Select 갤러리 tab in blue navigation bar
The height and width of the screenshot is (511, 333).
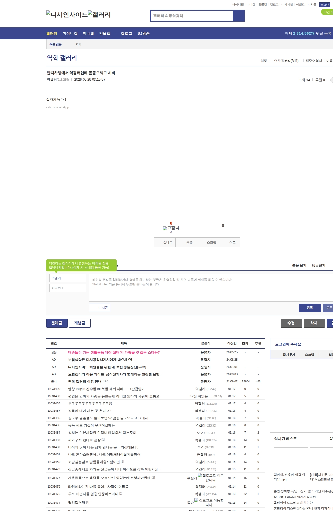(x=52, y=33)
